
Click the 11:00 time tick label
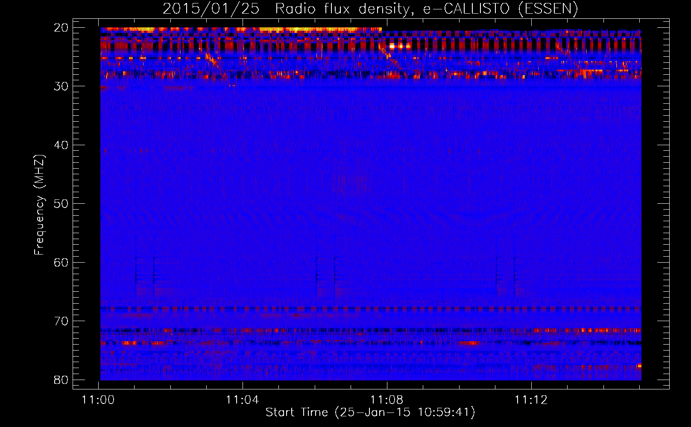[x=98, y=400]
